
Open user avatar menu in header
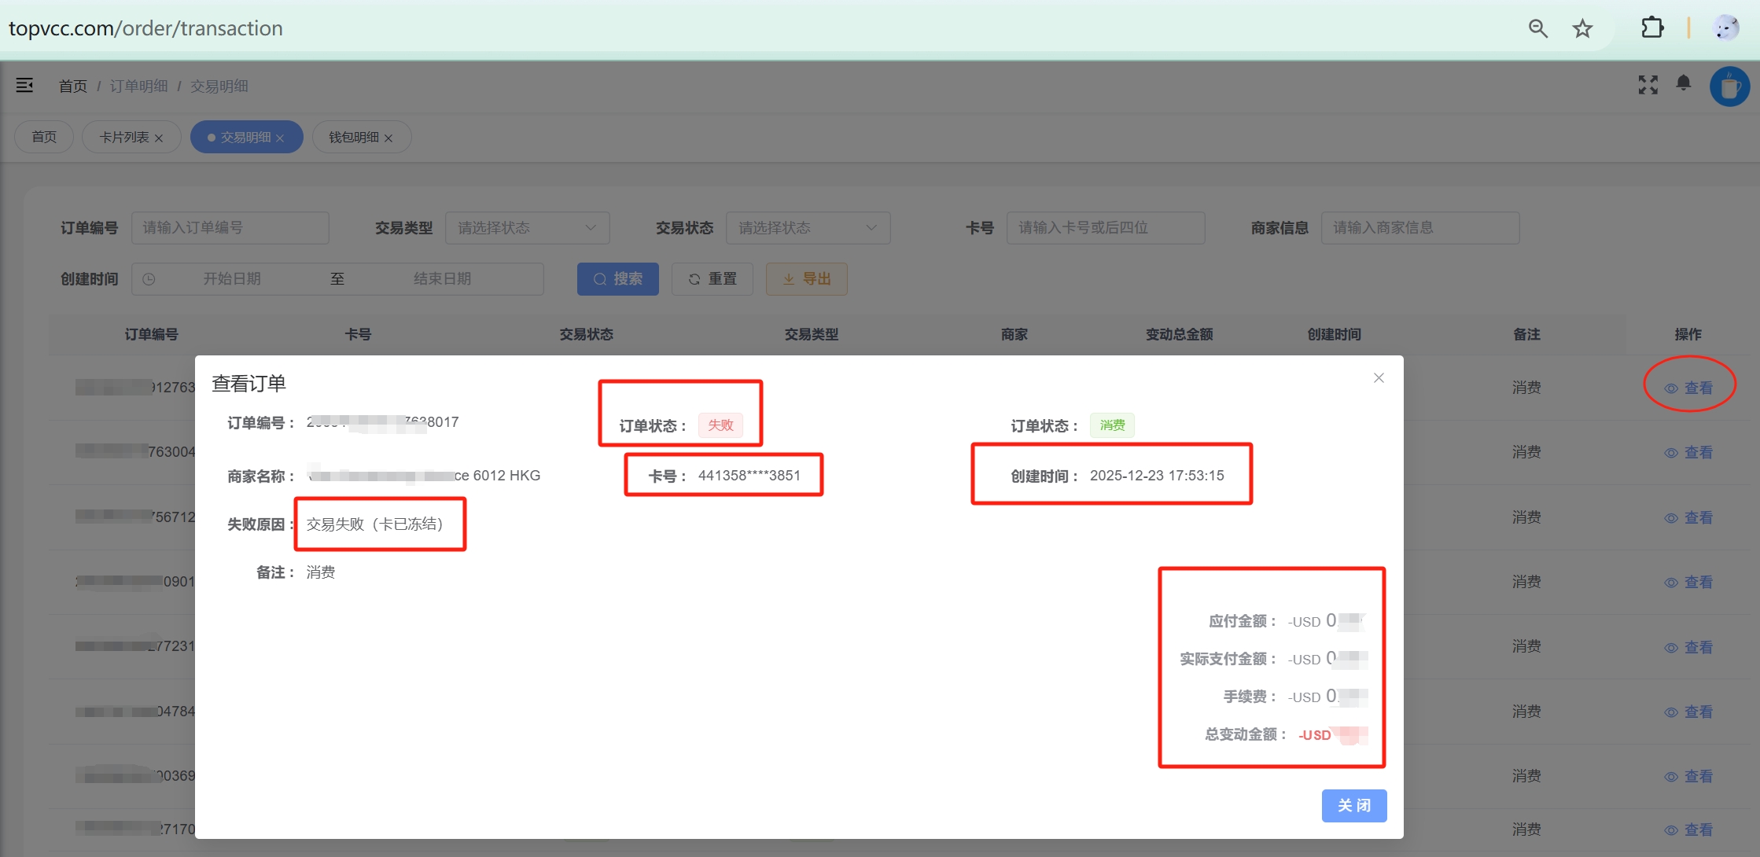point(1729,86)
